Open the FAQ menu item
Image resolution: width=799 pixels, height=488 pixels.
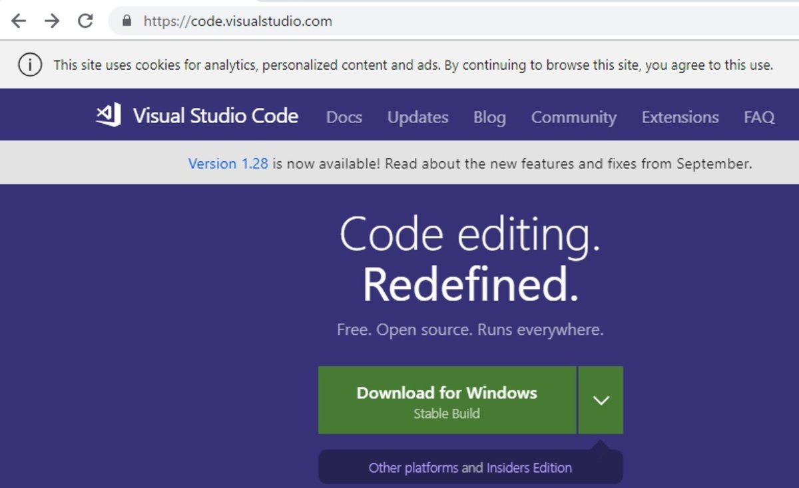pos(759,118)
